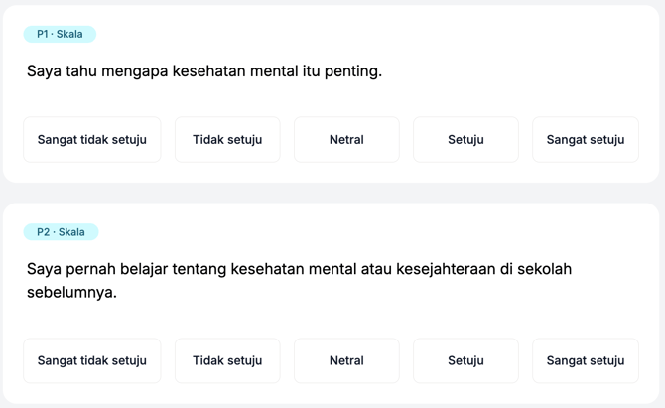Click the blank area right of P1 badge

coord(377,34)
